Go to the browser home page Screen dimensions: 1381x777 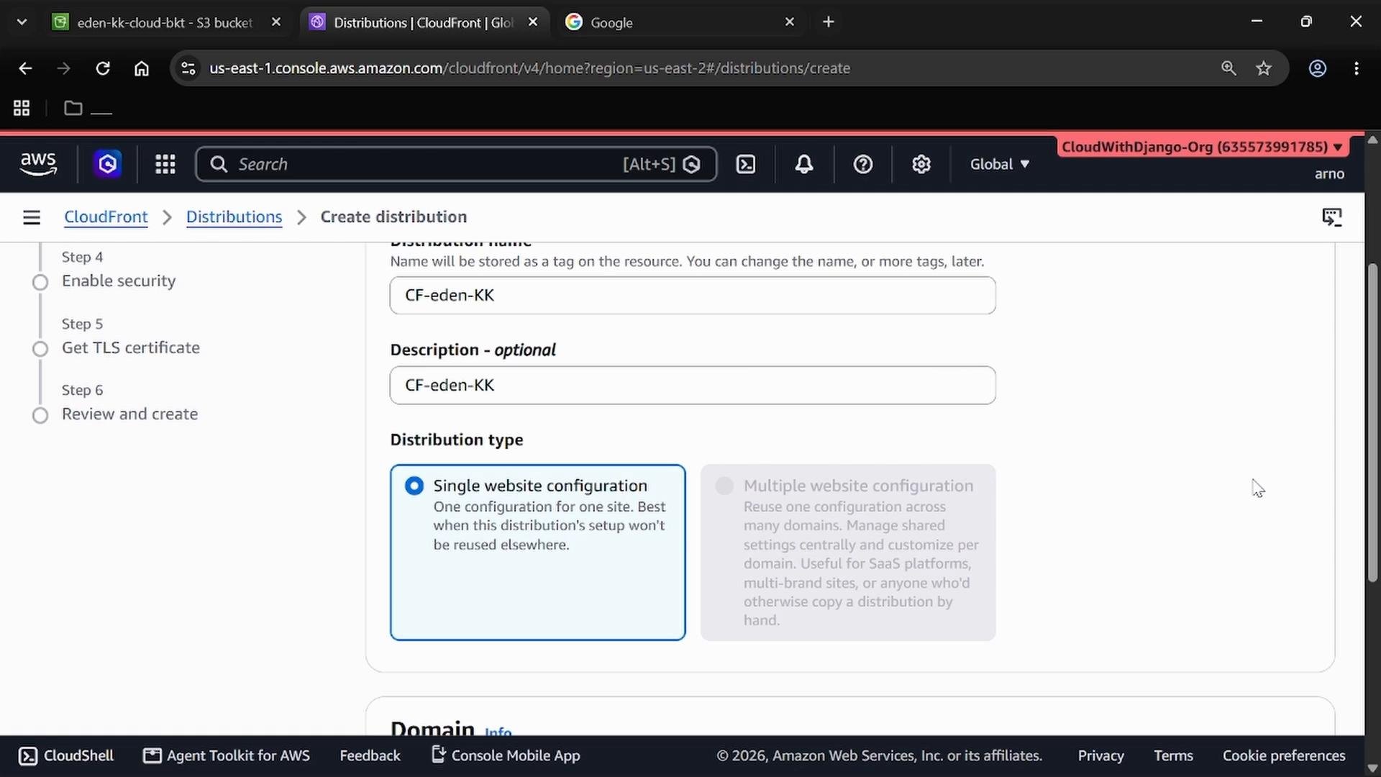(x=142, y=68)
